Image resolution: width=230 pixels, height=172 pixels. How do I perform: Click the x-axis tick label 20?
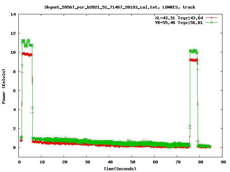pos(65,162)
